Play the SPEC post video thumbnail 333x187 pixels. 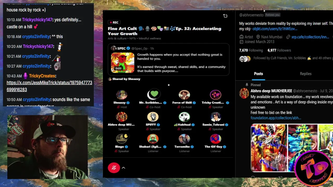[123, 63]
